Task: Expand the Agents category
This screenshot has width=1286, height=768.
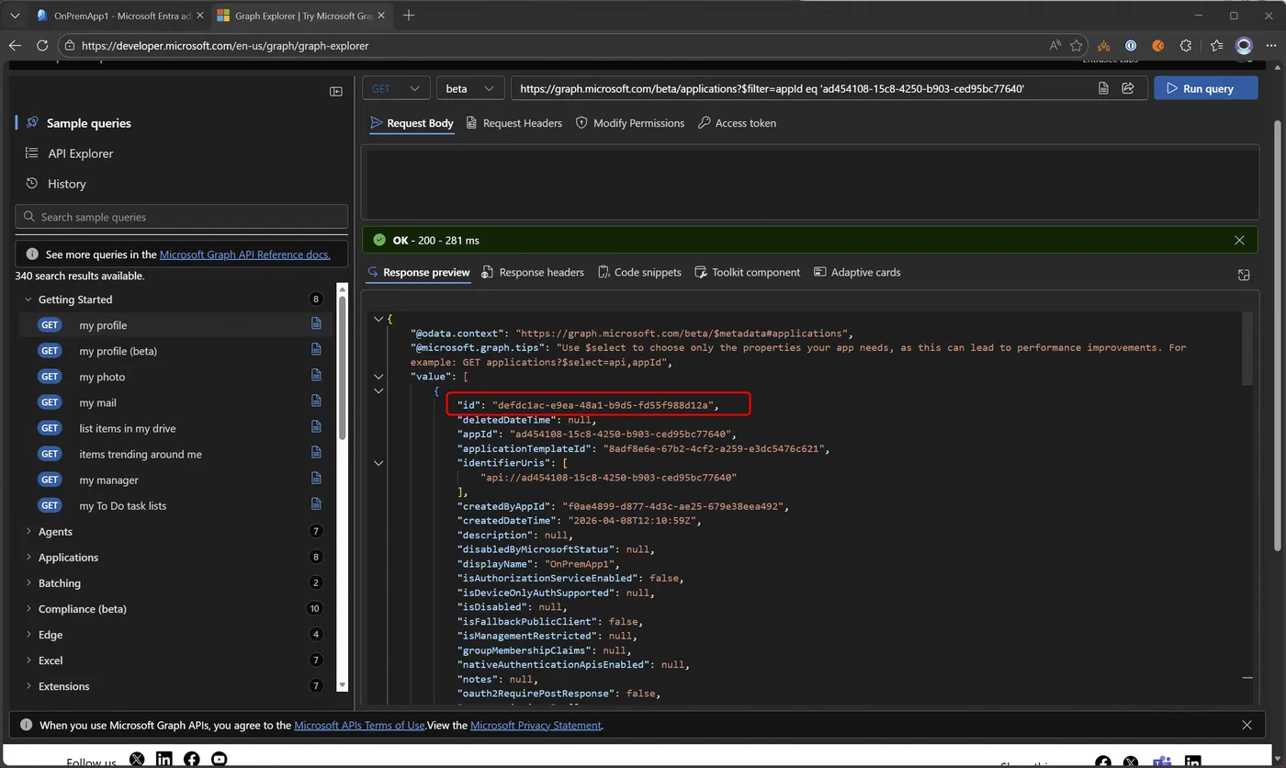Action: 28,531
